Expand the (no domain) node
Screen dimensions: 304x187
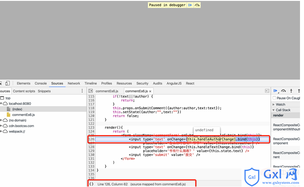coord(1,120)
